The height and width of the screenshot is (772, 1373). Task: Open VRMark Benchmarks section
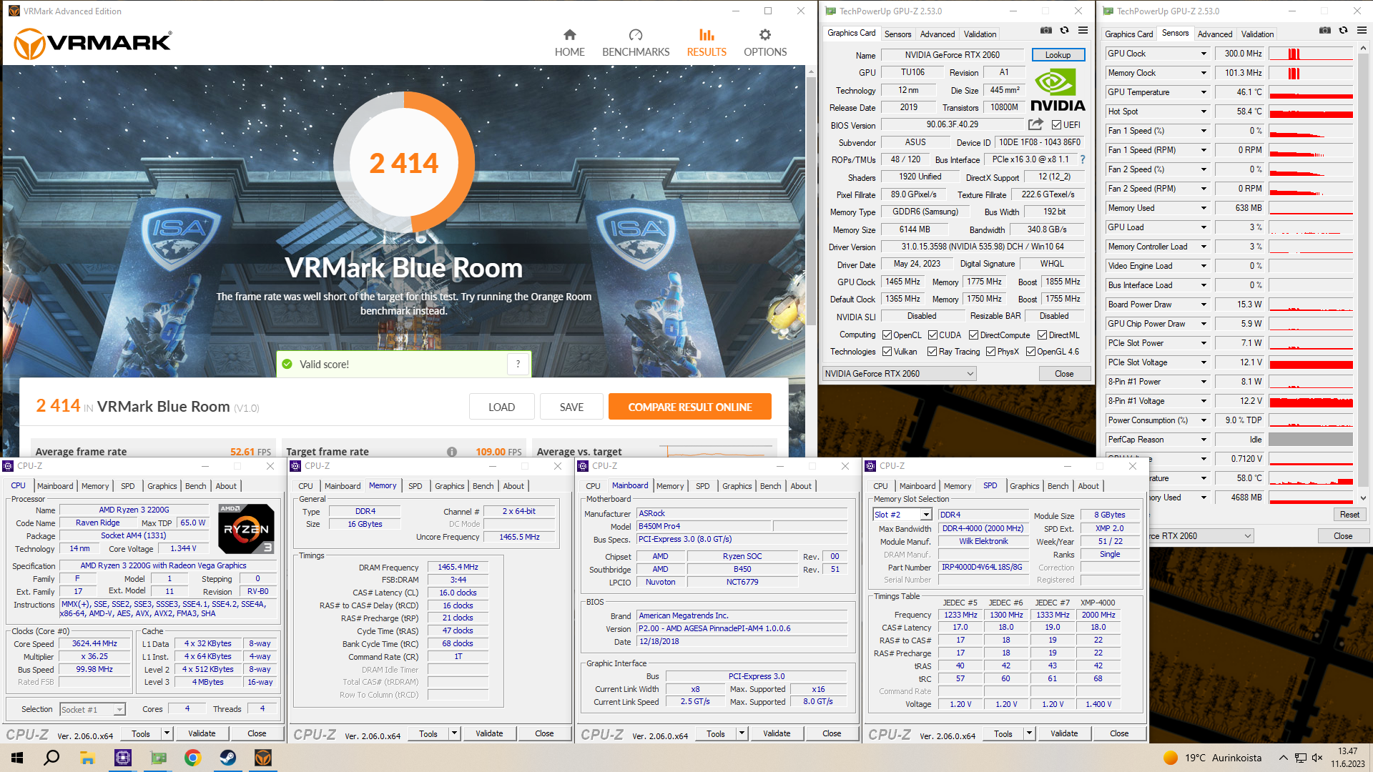pos(636,43)
